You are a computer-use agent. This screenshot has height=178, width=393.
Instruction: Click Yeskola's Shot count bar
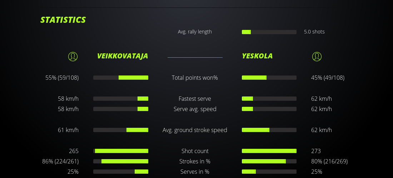pos(269,151)
